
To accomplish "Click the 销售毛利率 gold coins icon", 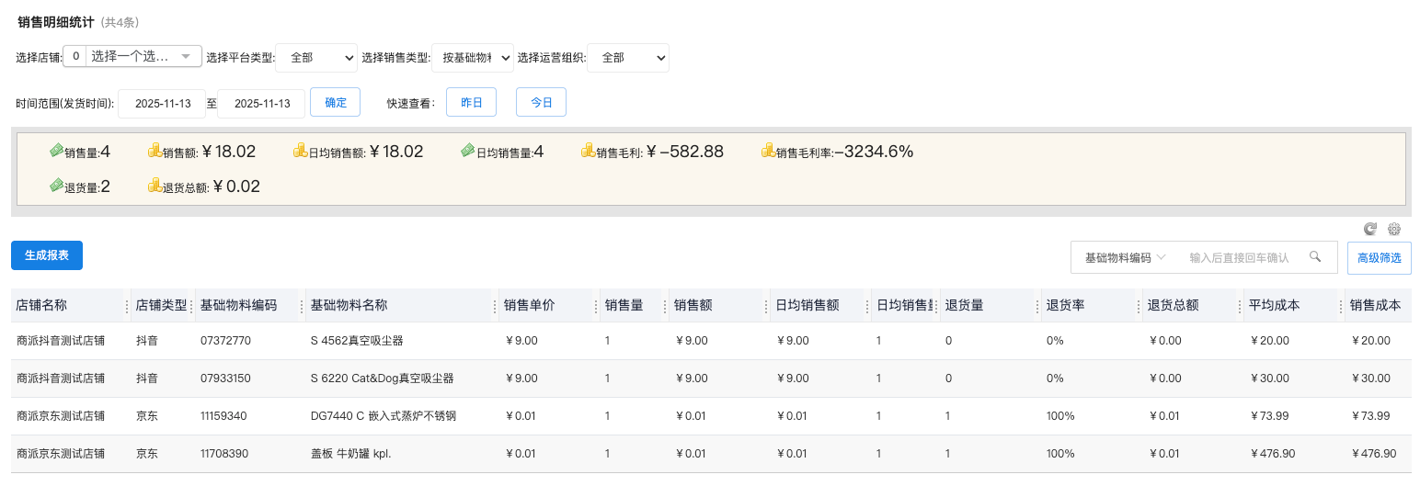I will [768, 152].
